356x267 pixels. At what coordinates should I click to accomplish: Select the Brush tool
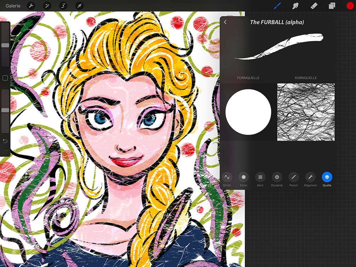coord(277,6)
